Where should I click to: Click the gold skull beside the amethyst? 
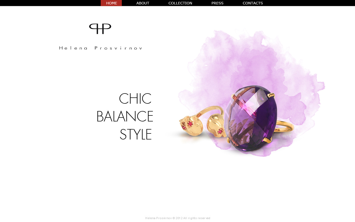pyautogui.click(x=216, y=126)
